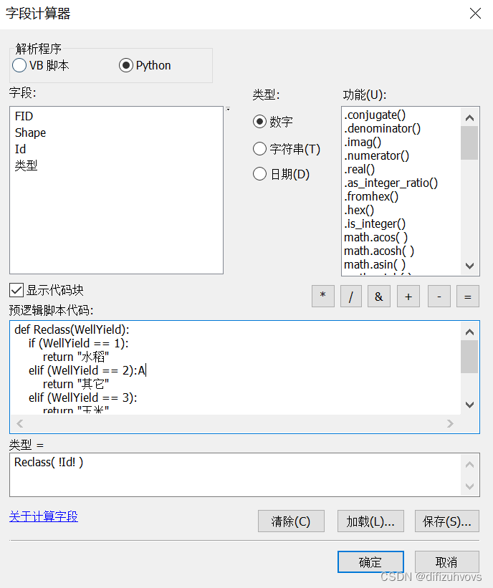The image size is (493, 588).
Task: Choose the 字符串(T) type radio button
Action: click(x=259, y=149)
